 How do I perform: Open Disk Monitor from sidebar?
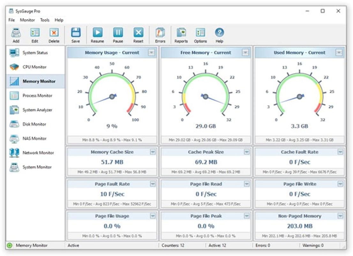click(35, 124)
